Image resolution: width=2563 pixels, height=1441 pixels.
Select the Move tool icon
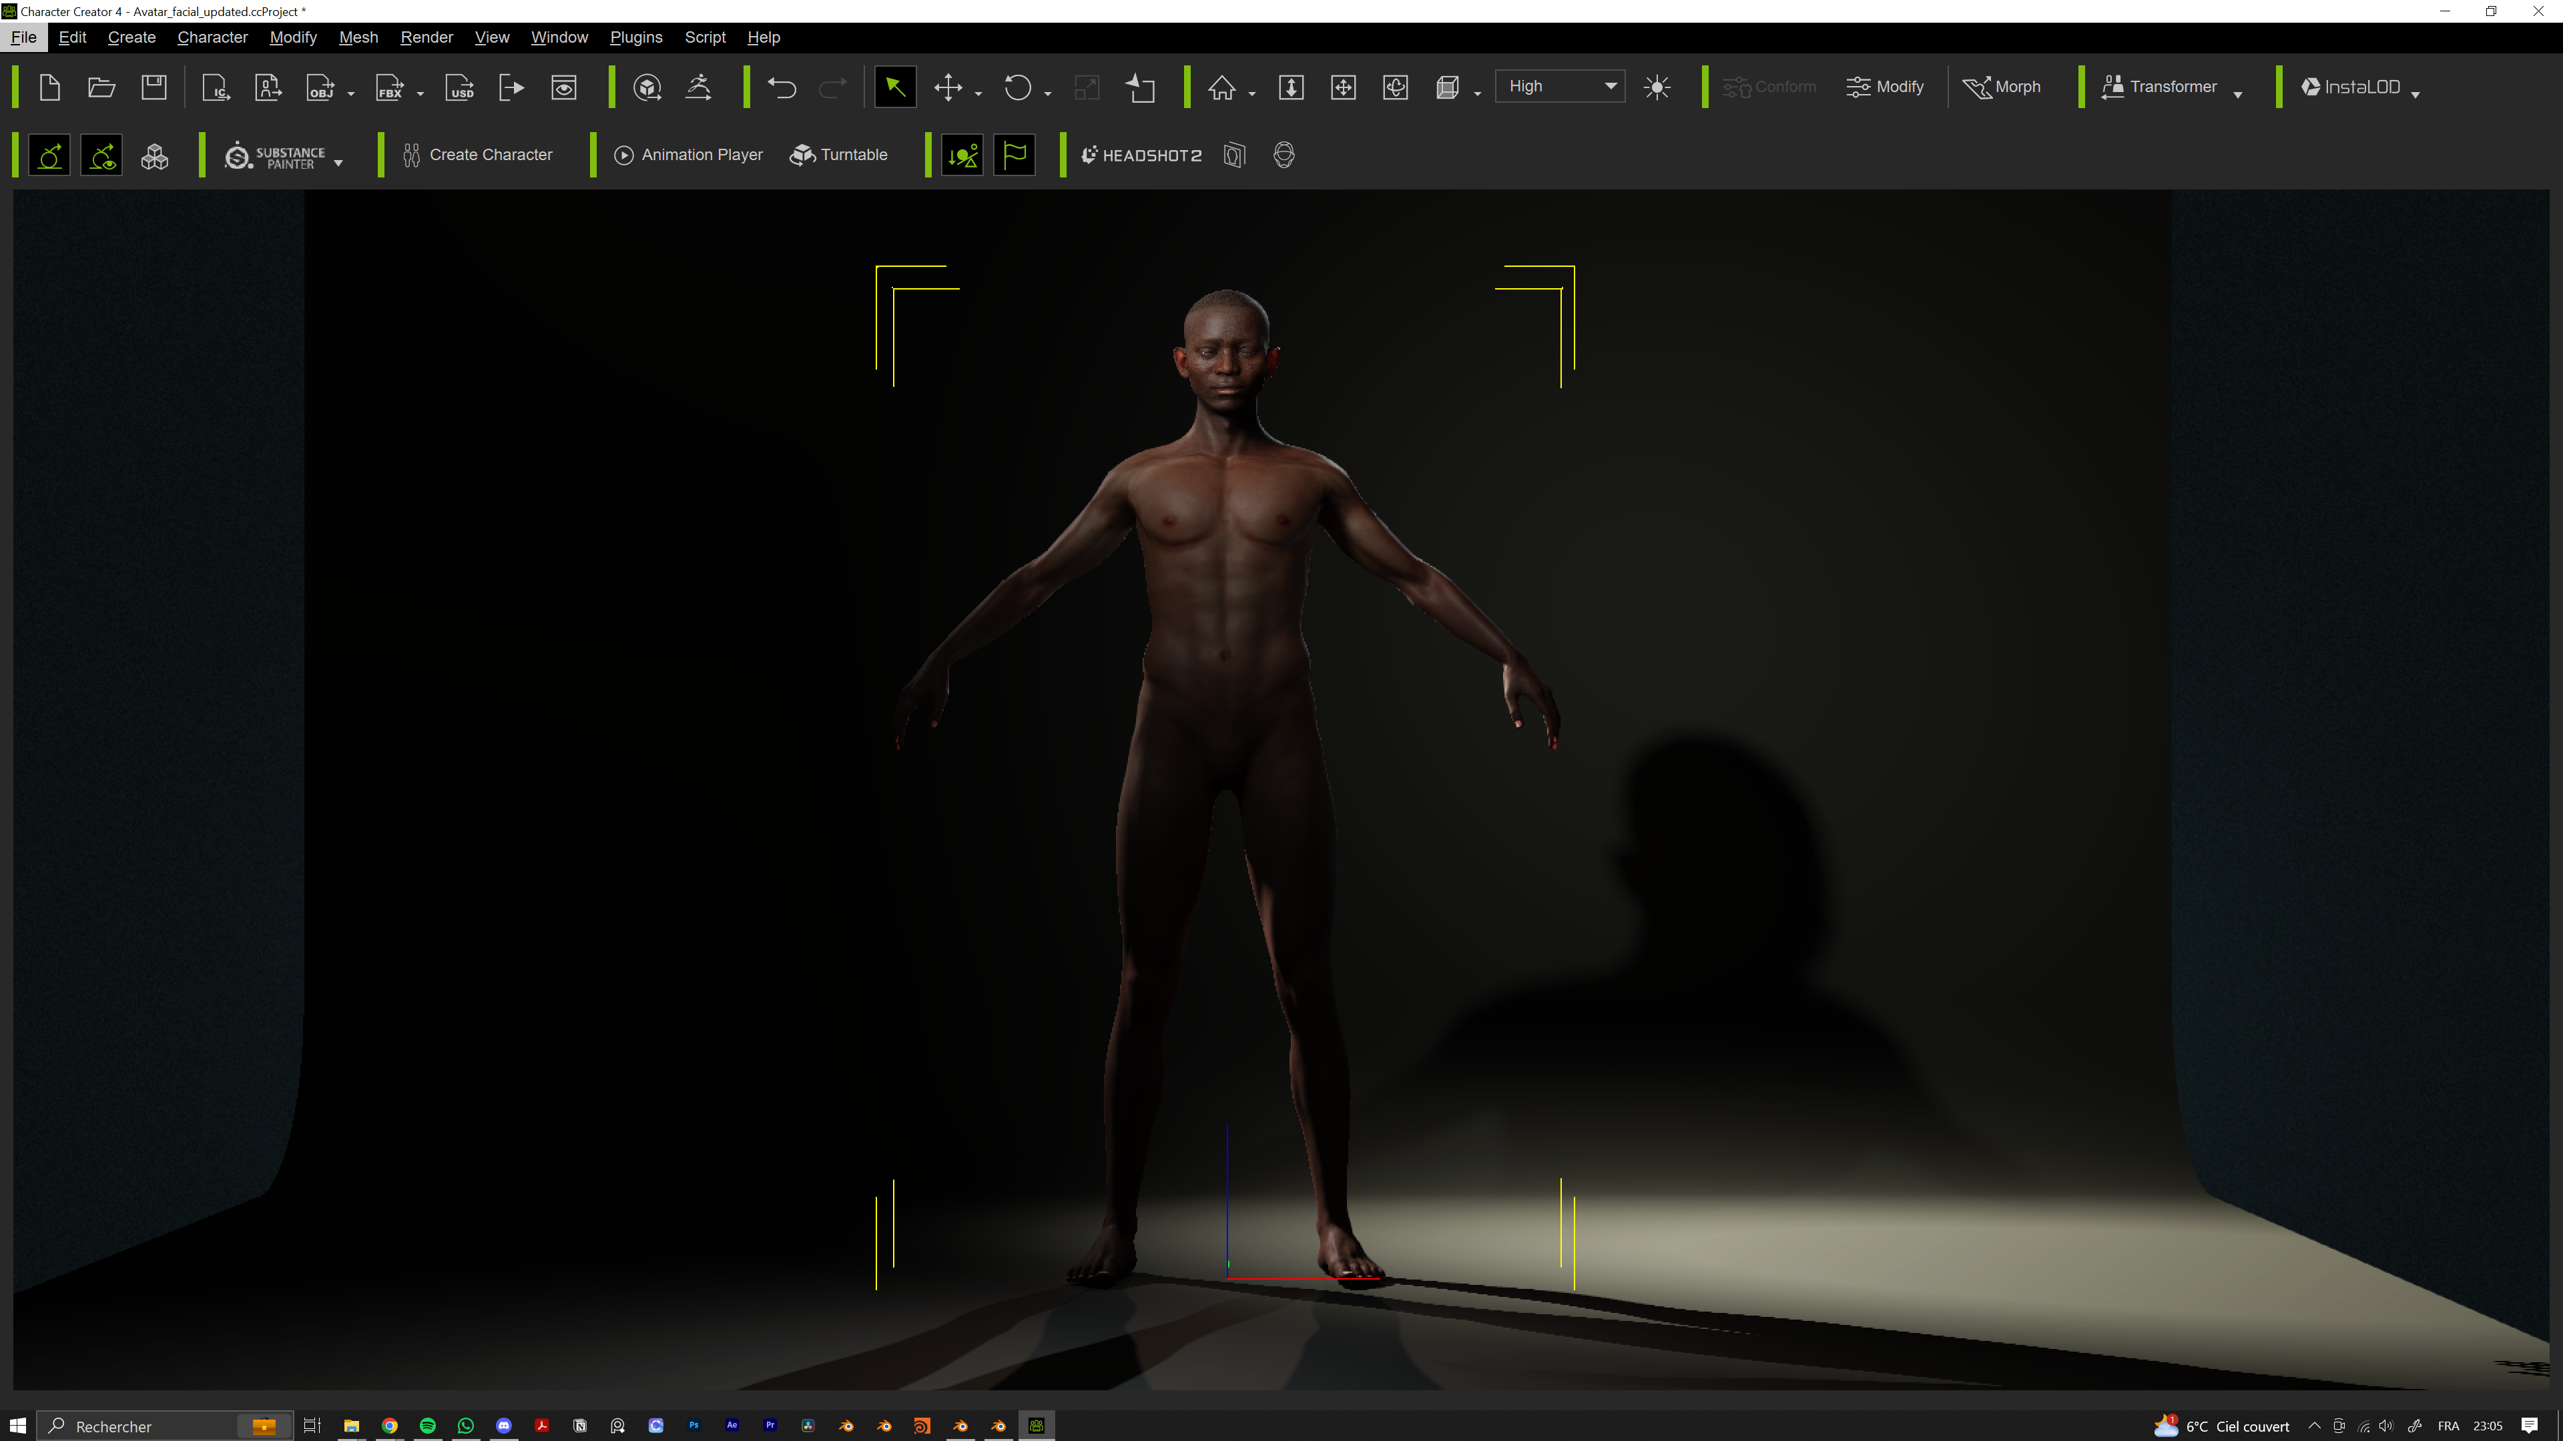[948, 87]
